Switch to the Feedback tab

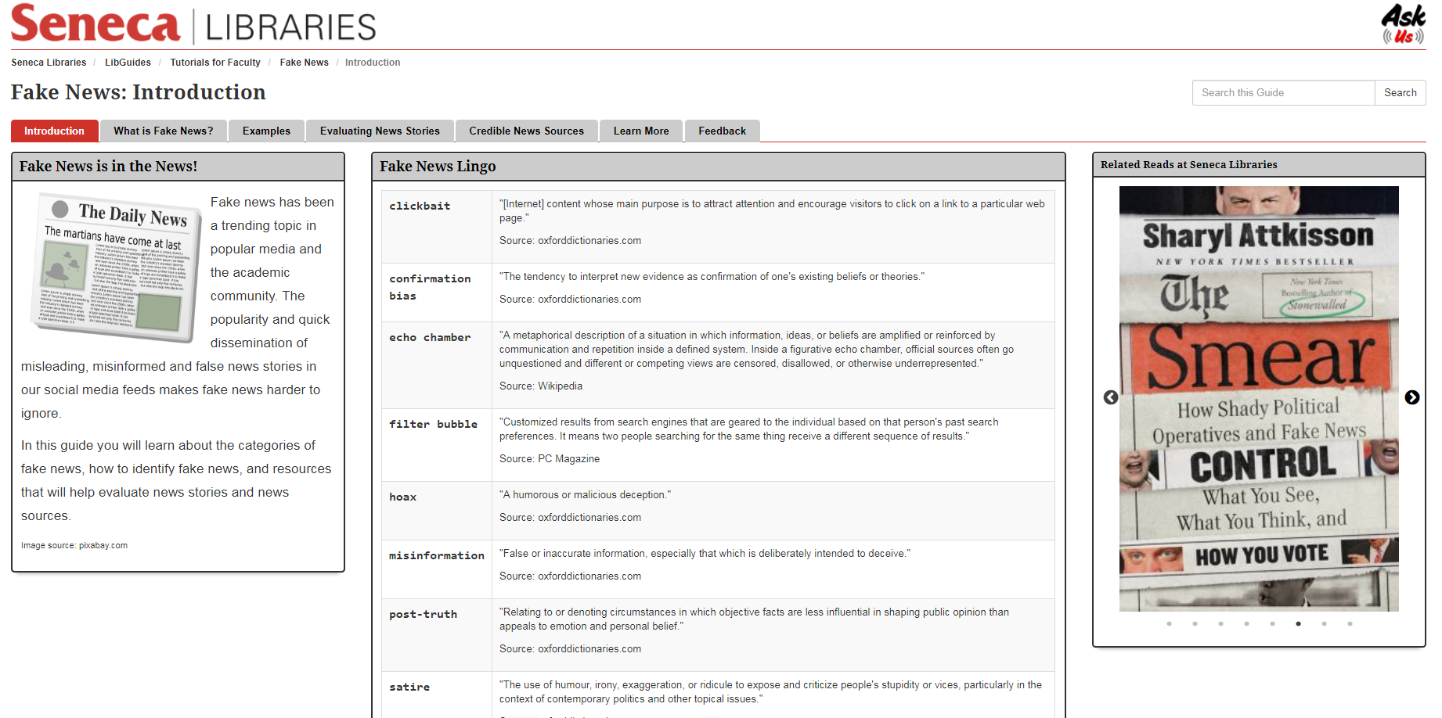[x=723, y=131]
